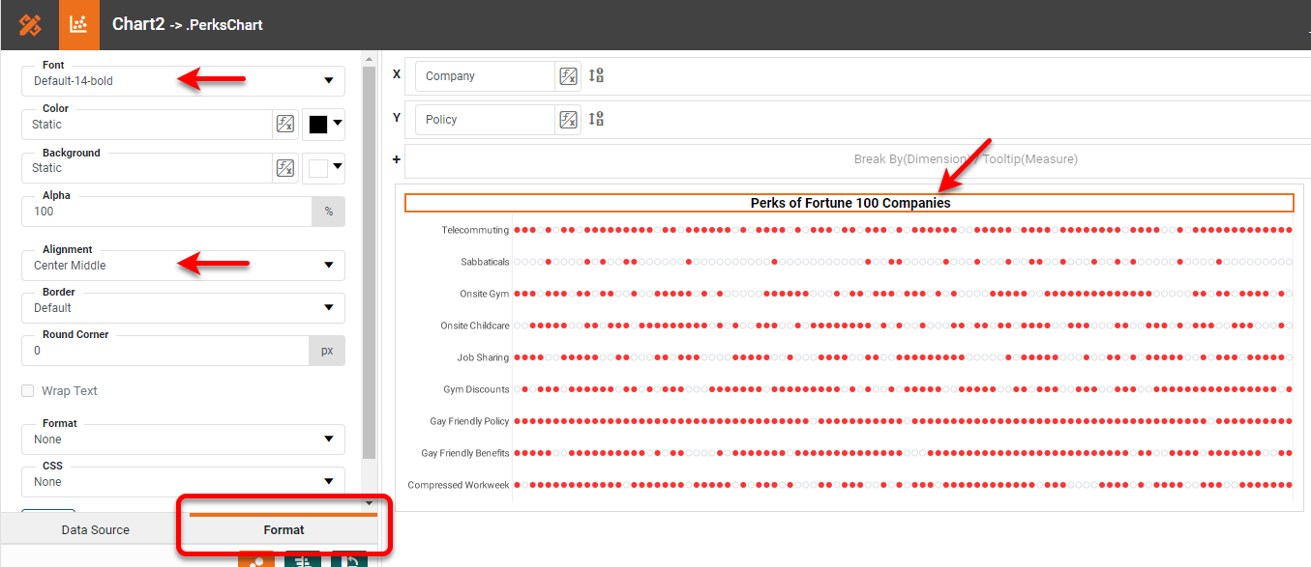Click the plus icon beside the Break By row
Viewport: 1311px width, 567px height.
point(396,159)
